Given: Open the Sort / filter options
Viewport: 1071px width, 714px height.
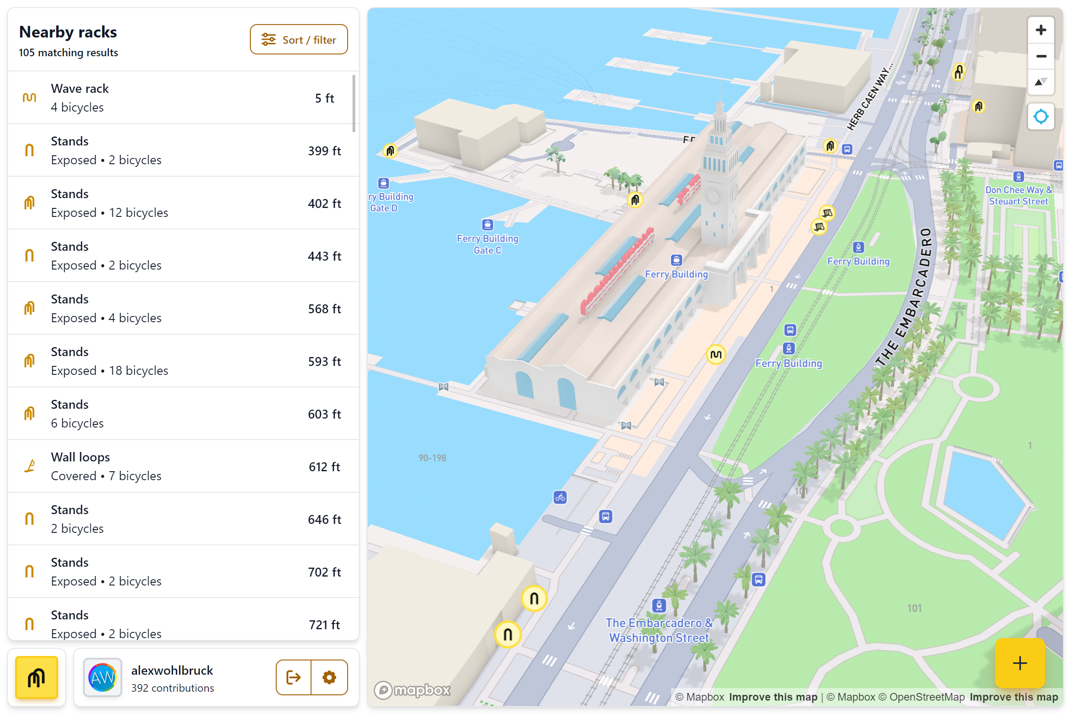Looking at the screenshot, I should tap(299, 40).
